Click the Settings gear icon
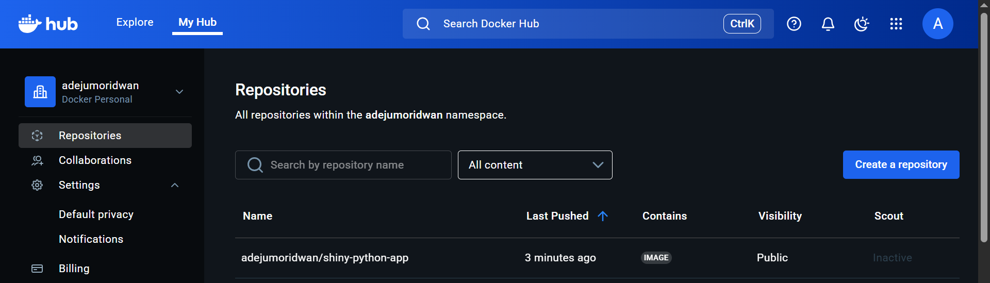This screenshot has width=990, height=283. point(37,185)
